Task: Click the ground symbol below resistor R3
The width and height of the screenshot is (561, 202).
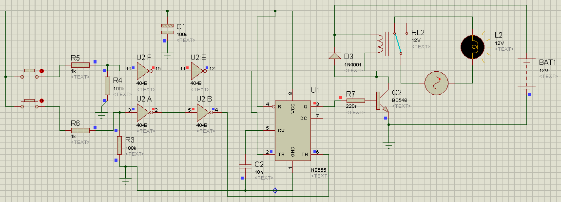Action: tap(125, 181)
